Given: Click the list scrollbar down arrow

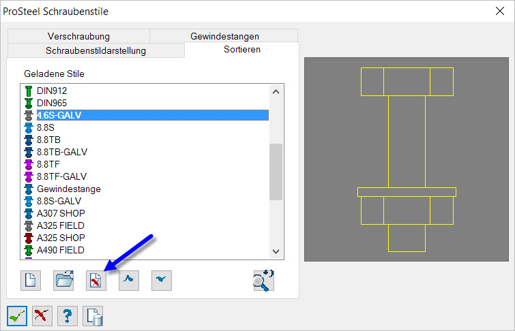Looking at the screenshot, I should (276, 251).
